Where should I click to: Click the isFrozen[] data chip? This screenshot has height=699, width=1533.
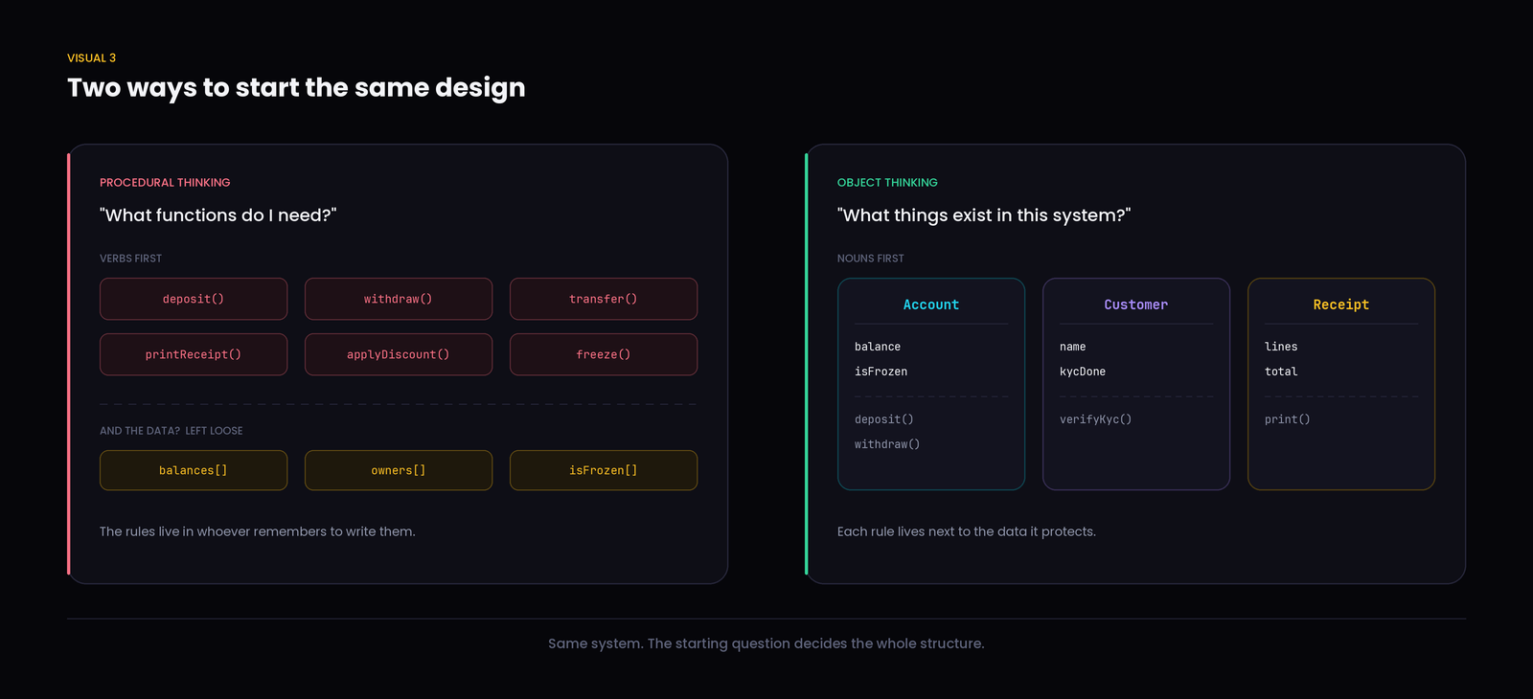604,470
